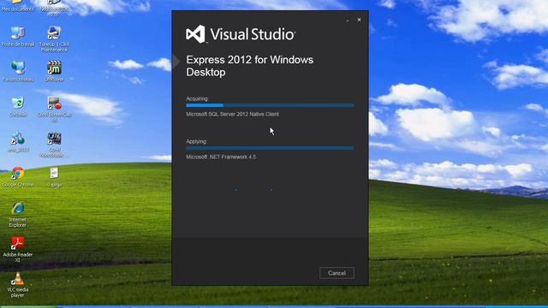This screenshot has width=548, height=308.
Task: Launch Corel VideoStudio shortcut
Action: point(54,145)
